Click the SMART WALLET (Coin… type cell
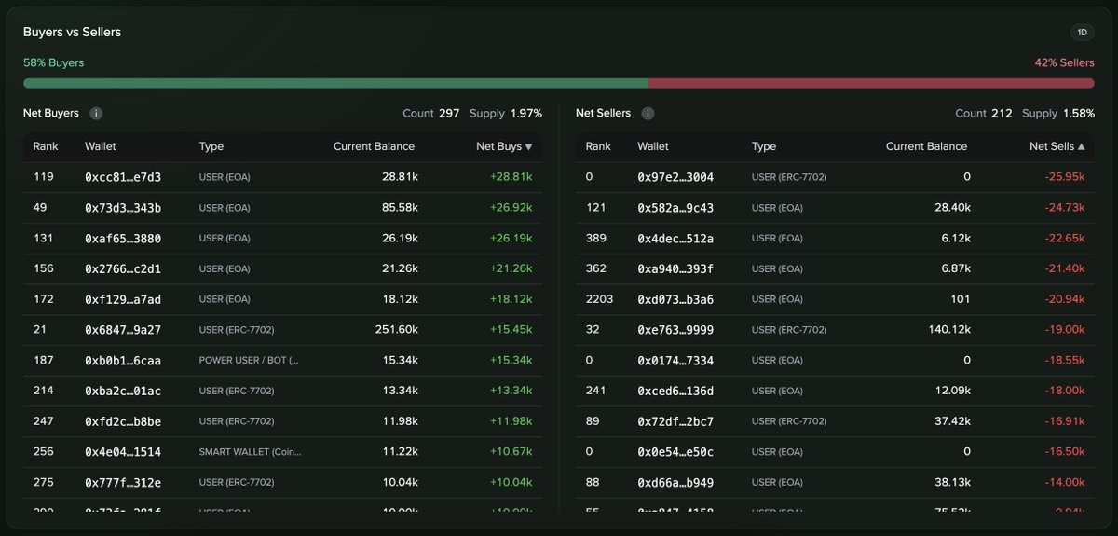Image resolution: width=1118 pixels, height=536 pixels. [250, 452]
